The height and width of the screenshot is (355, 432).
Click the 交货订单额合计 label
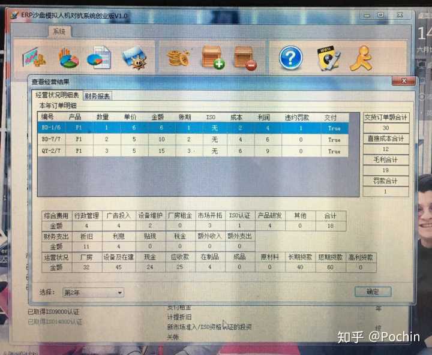[386, 118]
